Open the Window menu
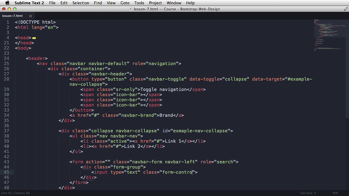 coord(174,3)
